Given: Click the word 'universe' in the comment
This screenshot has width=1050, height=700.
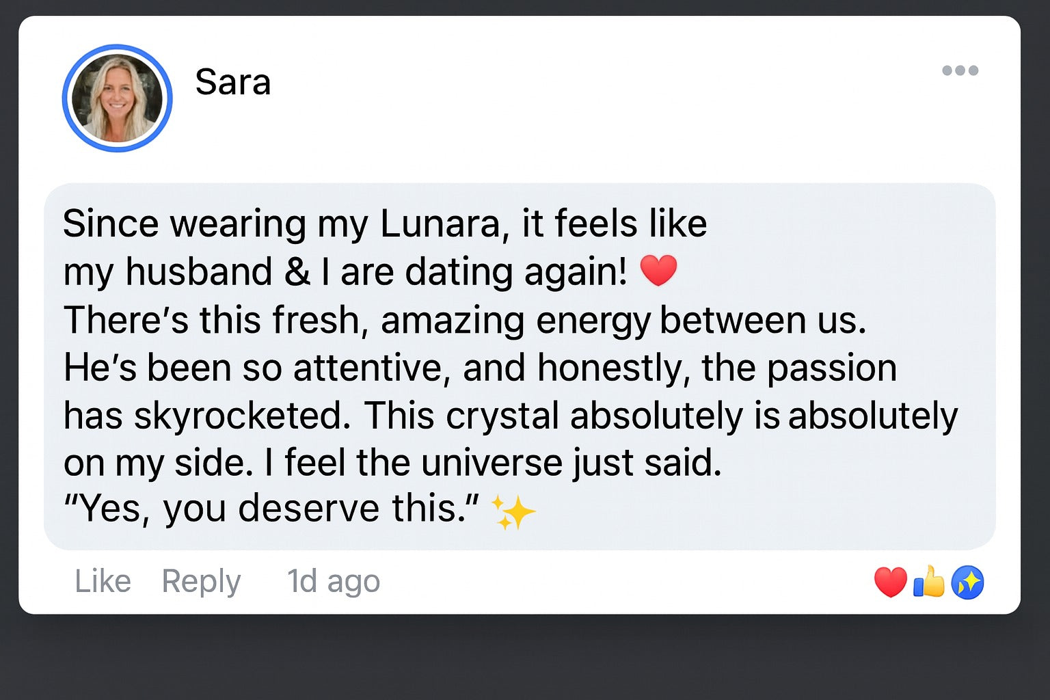Looking at the screenshot, I should coord(492,462).
